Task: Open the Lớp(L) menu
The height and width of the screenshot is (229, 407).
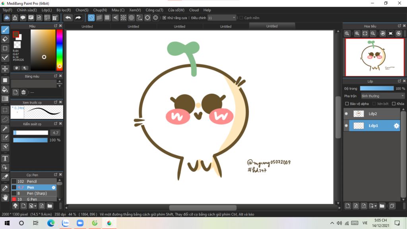Action: 47,10
